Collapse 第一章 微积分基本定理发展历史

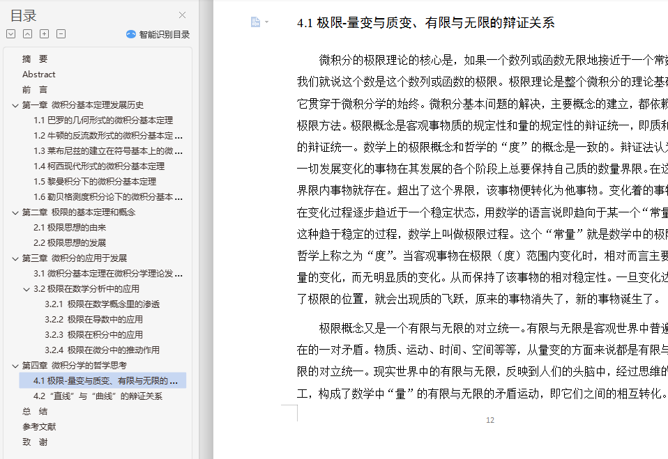point(15,105)
